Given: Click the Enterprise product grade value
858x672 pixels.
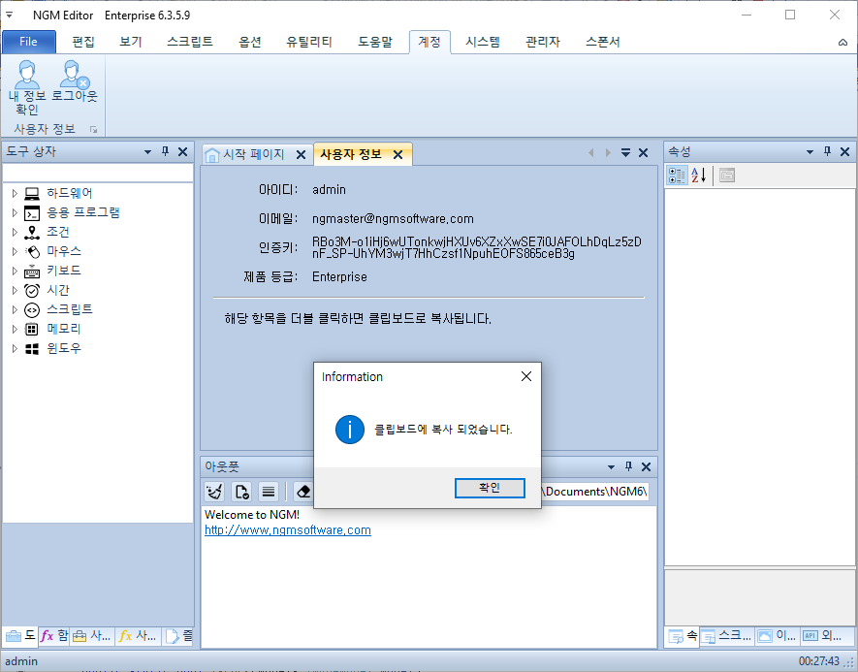Looking at the screenshot, I should [x=339, y=277].
